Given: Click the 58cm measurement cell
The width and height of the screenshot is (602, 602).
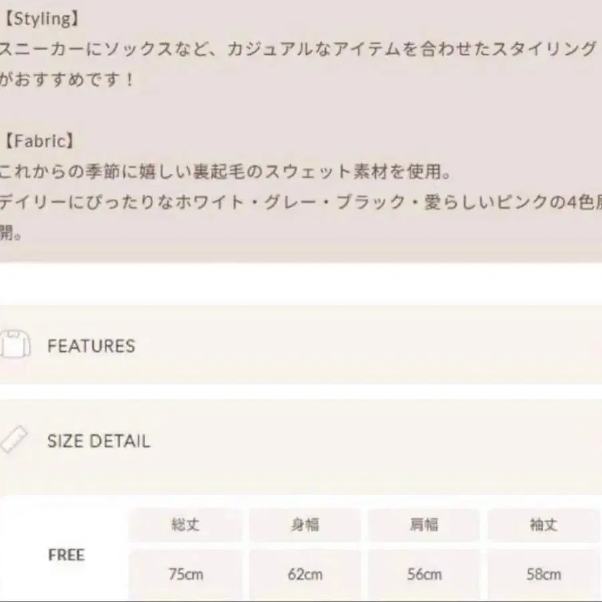Looking at the screenshot, I should [x=543, y=574].
